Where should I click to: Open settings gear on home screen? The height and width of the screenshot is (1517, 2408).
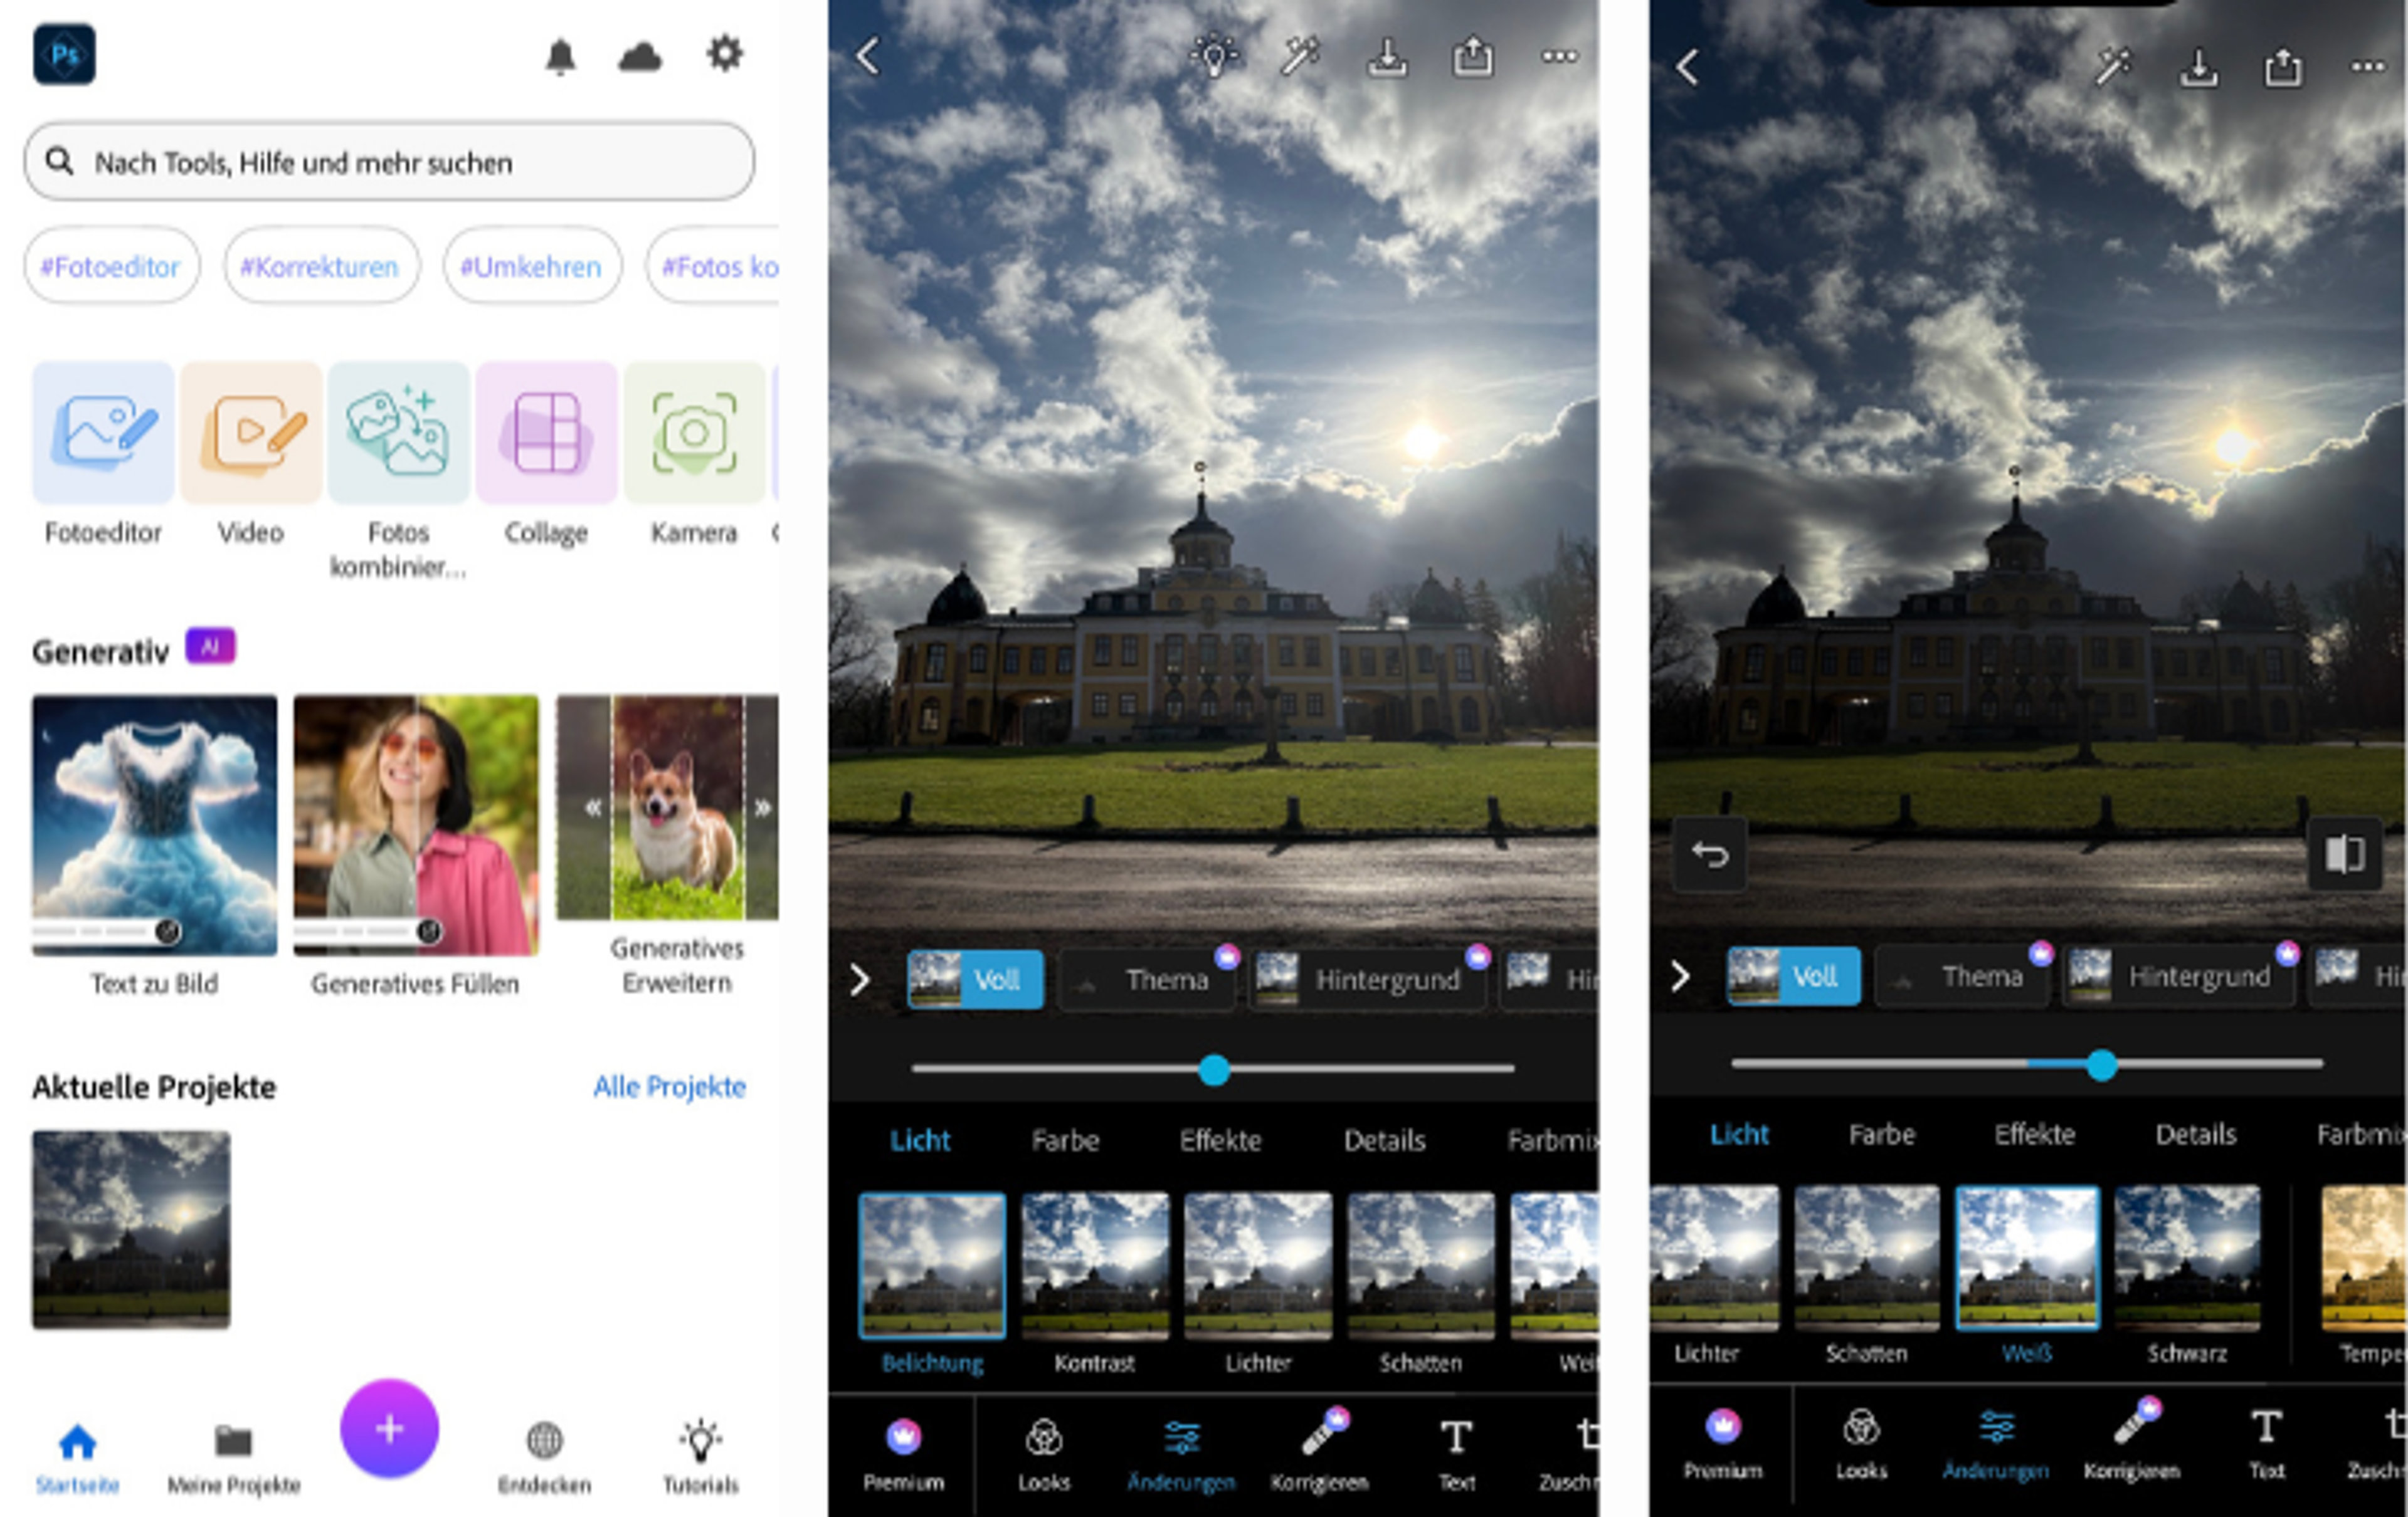(x=724, y=54)
